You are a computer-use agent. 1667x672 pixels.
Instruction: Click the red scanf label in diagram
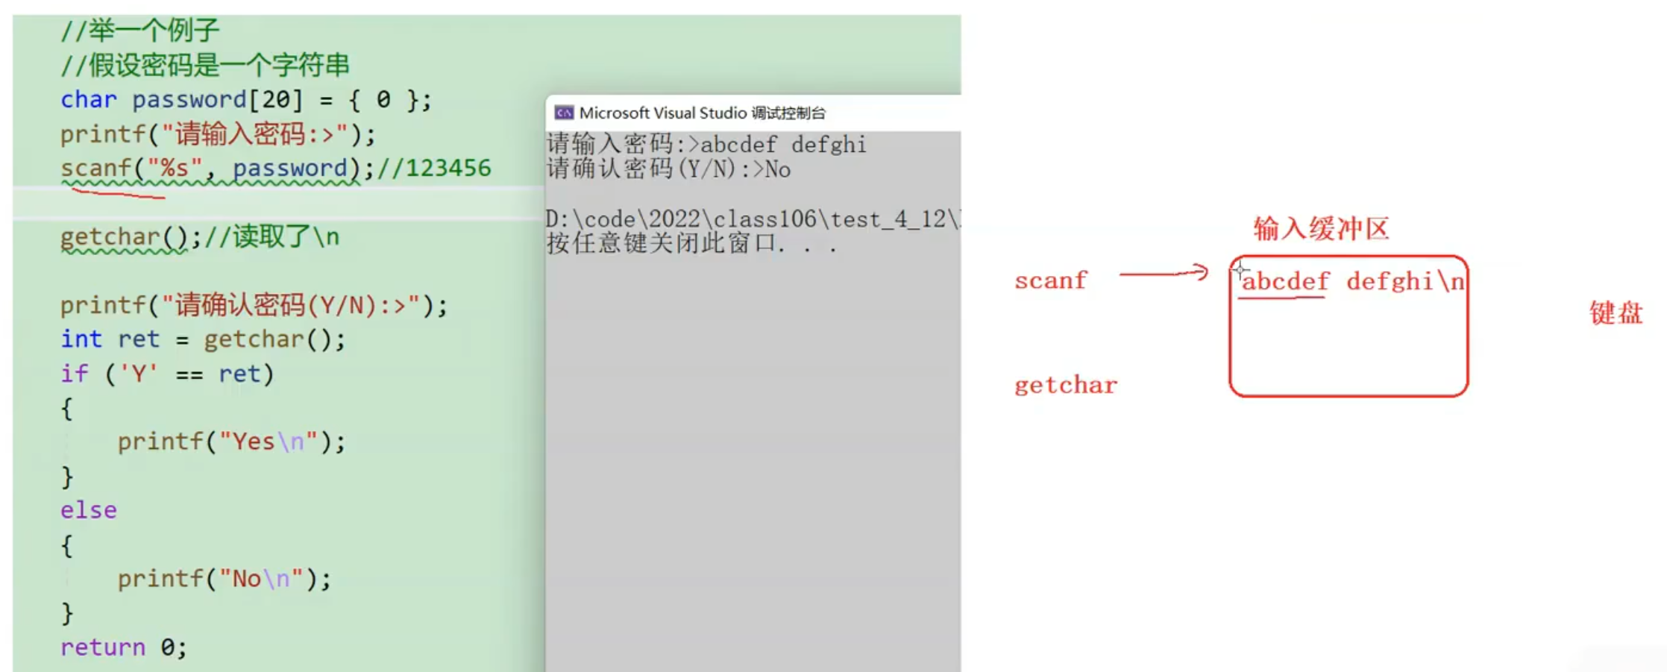coord(1051,280)
